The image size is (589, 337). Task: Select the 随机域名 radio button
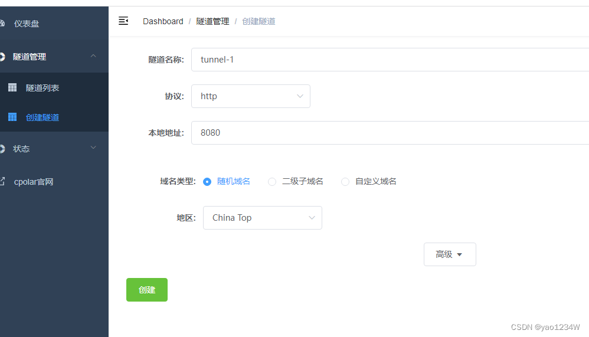pyautogui.click(x=207, y=182)
